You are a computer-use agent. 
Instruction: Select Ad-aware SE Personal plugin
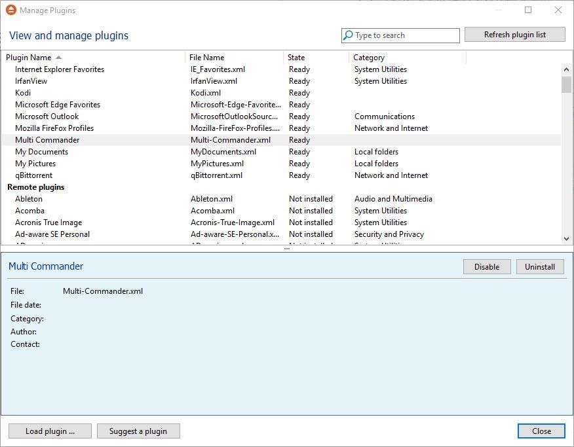(x=281, y=234)
